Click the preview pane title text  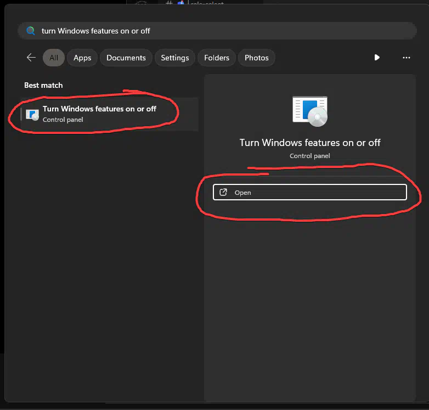(310, 143)
